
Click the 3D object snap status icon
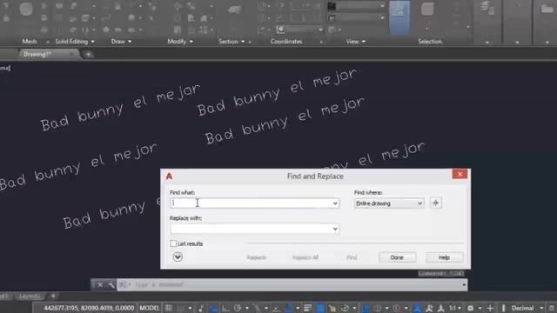coord(345,308)
